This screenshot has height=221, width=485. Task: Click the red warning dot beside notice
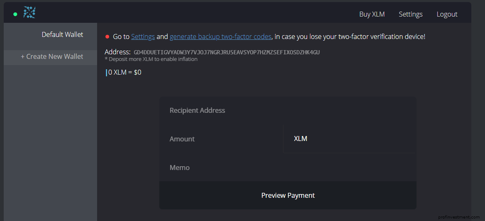(107, 37)
